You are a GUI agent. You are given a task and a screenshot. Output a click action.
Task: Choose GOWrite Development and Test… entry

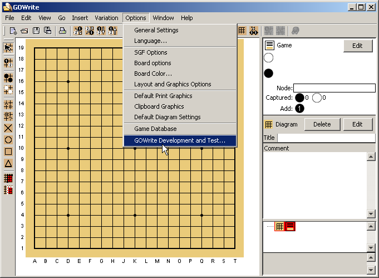[x=180, y=140]
